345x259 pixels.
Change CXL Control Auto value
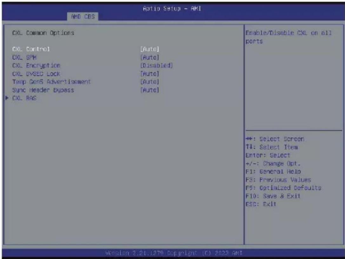coord(149,49)
